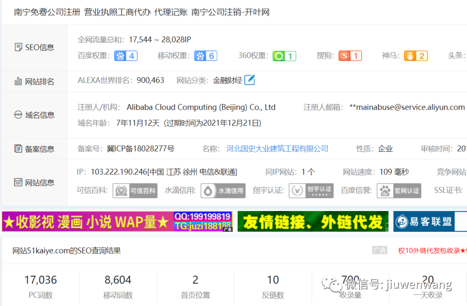Click the gray 广告 tag beside the red ad link
467x306 pixels.
tap(380, 250)
